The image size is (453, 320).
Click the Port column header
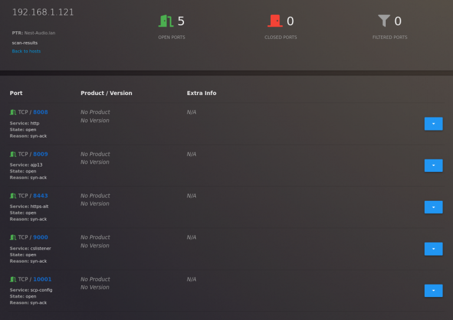16,93
